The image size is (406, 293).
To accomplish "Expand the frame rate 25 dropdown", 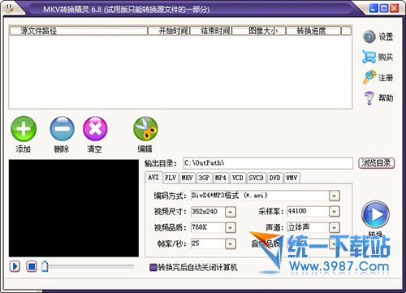I will coord(231,244).
